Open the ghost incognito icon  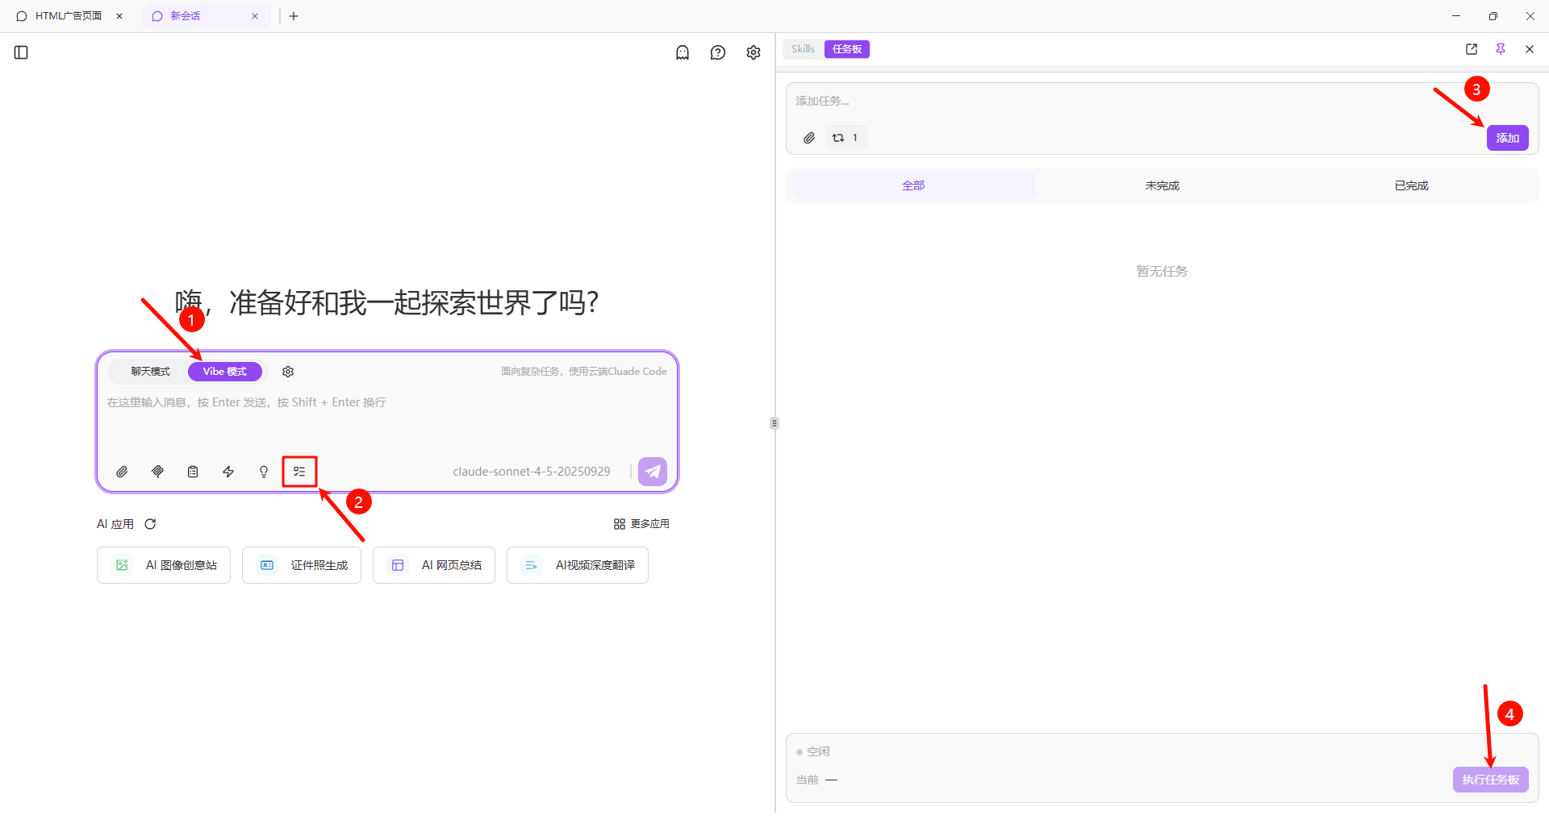[x=683, y=52]
